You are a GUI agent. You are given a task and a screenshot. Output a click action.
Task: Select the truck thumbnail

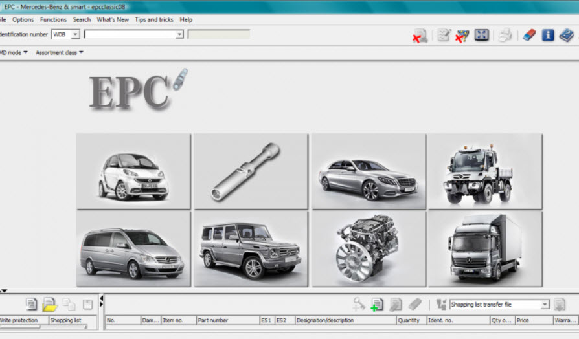pos(485,249)
